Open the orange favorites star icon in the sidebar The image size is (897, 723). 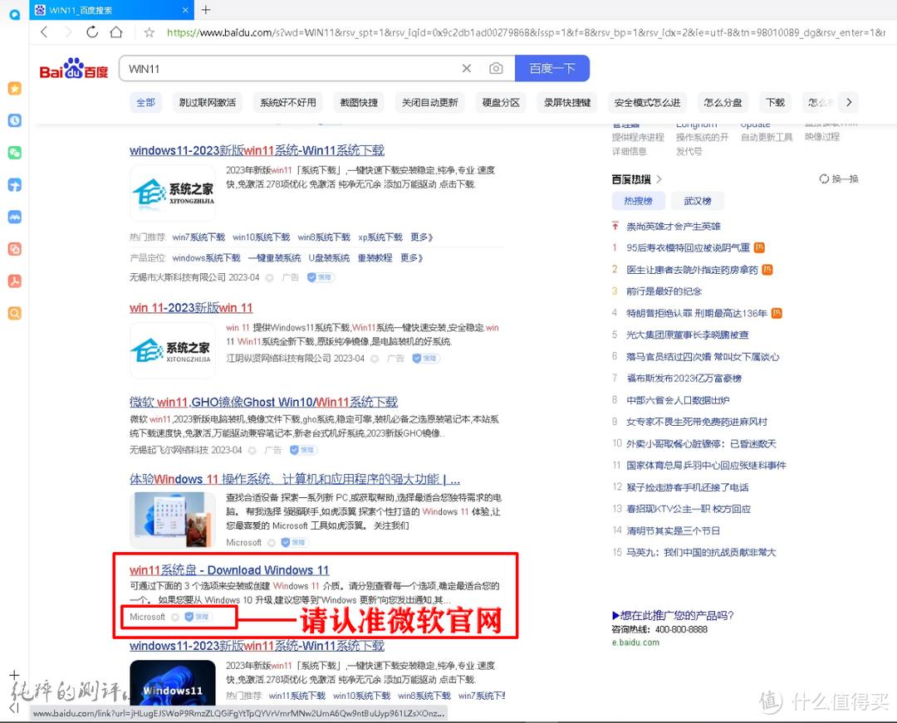[13, 88]
